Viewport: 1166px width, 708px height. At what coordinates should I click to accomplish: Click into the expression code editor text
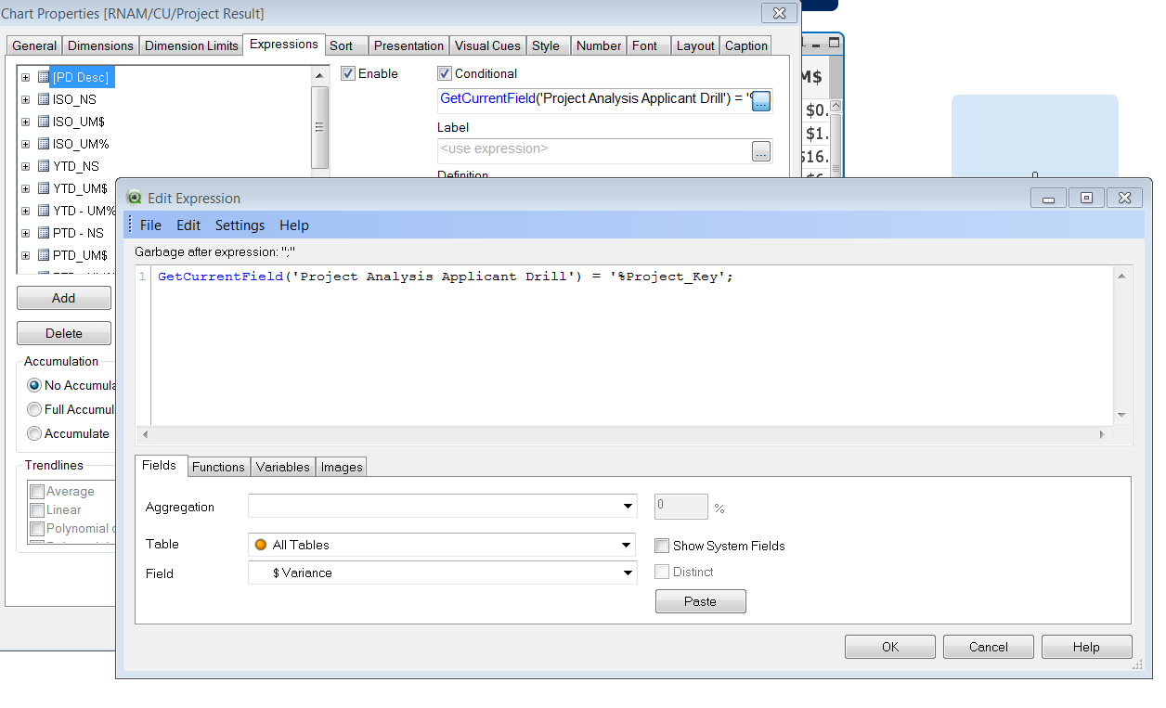coord(446,277)
